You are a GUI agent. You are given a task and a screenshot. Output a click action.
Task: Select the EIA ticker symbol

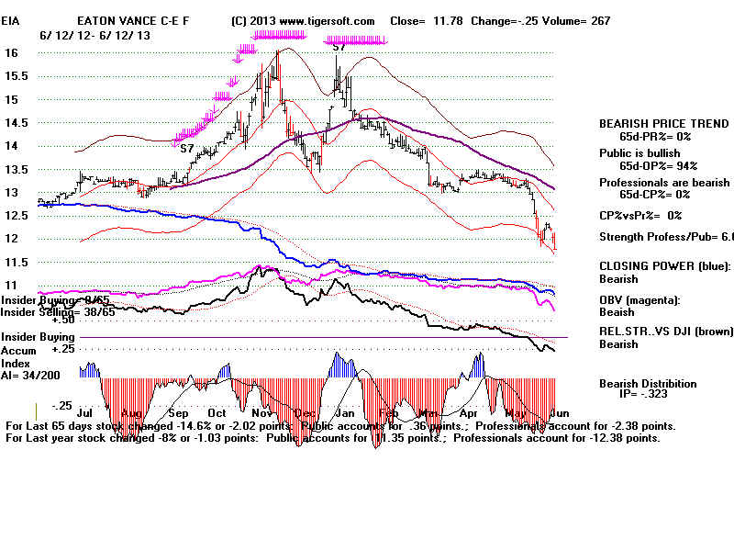click(x=10, y=21)
